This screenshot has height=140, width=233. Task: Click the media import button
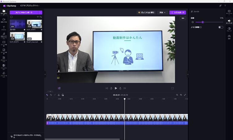24,12
